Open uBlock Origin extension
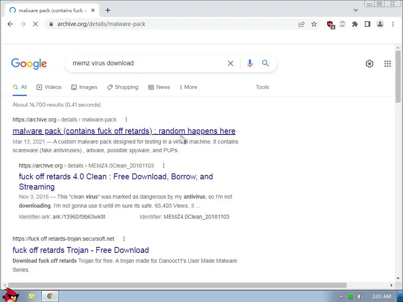This screenshot has width=403, height=302. 331,25
